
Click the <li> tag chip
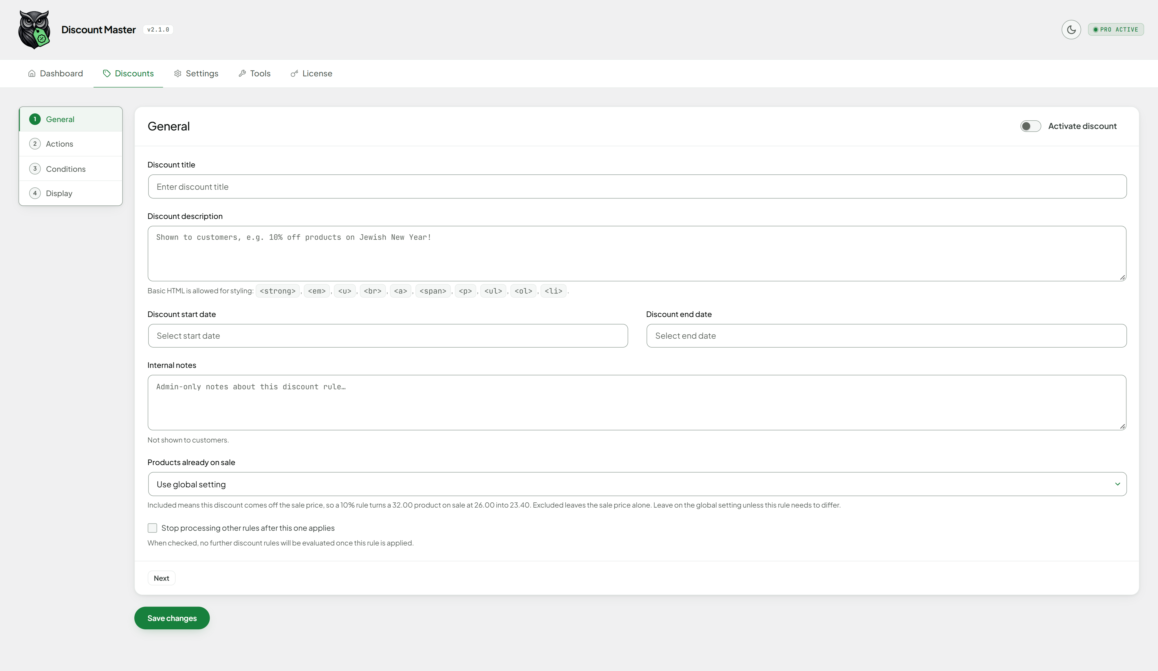[x=553, y=291]
